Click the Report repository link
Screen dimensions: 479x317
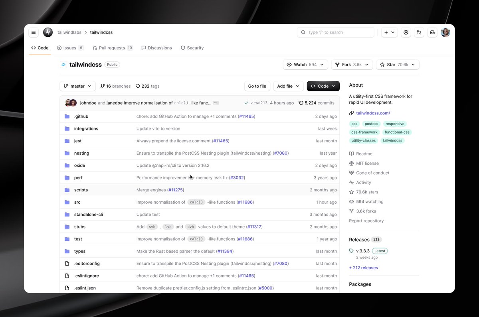click(366, 221)
